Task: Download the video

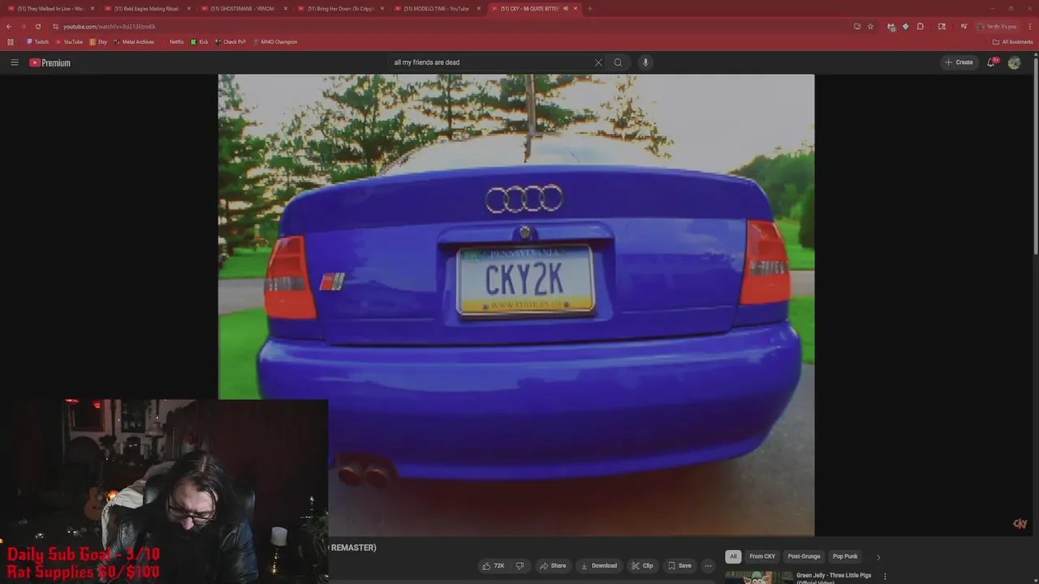Action: coord(599,565)
